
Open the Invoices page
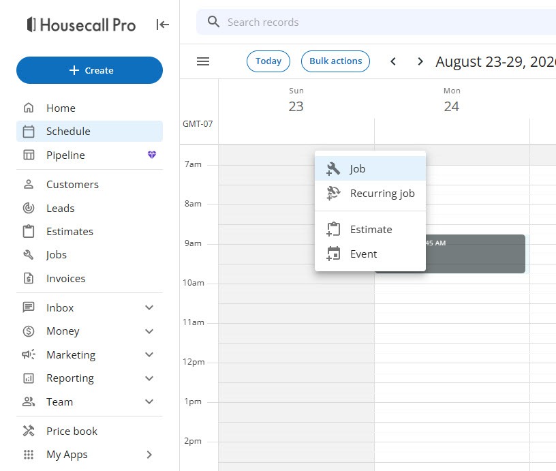(x=89, y=278)
